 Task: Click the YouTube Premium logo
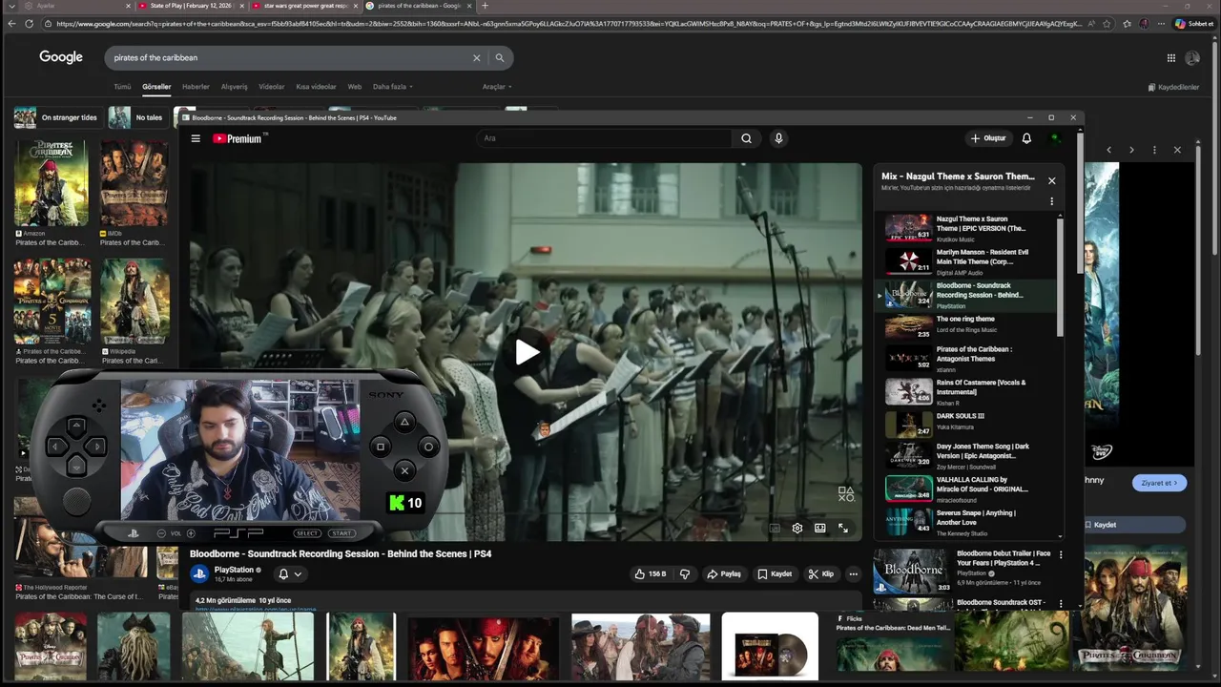[239, 138]
